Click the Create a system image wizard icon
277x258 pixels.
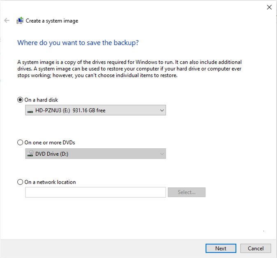click(20, 21)
